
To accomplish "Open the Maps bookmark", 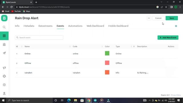I will pos(27,11).
